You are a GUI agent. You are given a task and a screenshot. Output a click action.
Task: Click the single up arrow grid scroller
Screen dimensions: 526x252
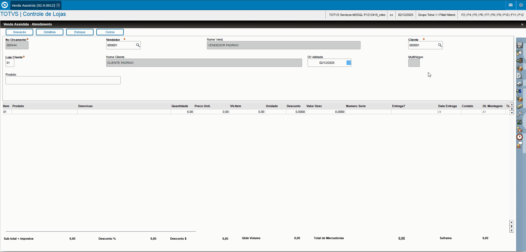point(512,113)
